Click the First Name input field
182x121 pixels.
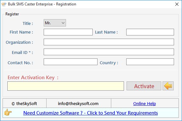tap(68, 32)
